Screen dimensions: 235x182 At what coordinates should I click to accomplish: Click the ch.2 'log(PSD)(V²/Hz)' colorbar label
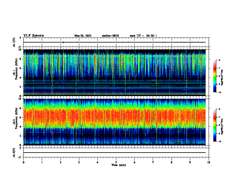click(222, 126)
